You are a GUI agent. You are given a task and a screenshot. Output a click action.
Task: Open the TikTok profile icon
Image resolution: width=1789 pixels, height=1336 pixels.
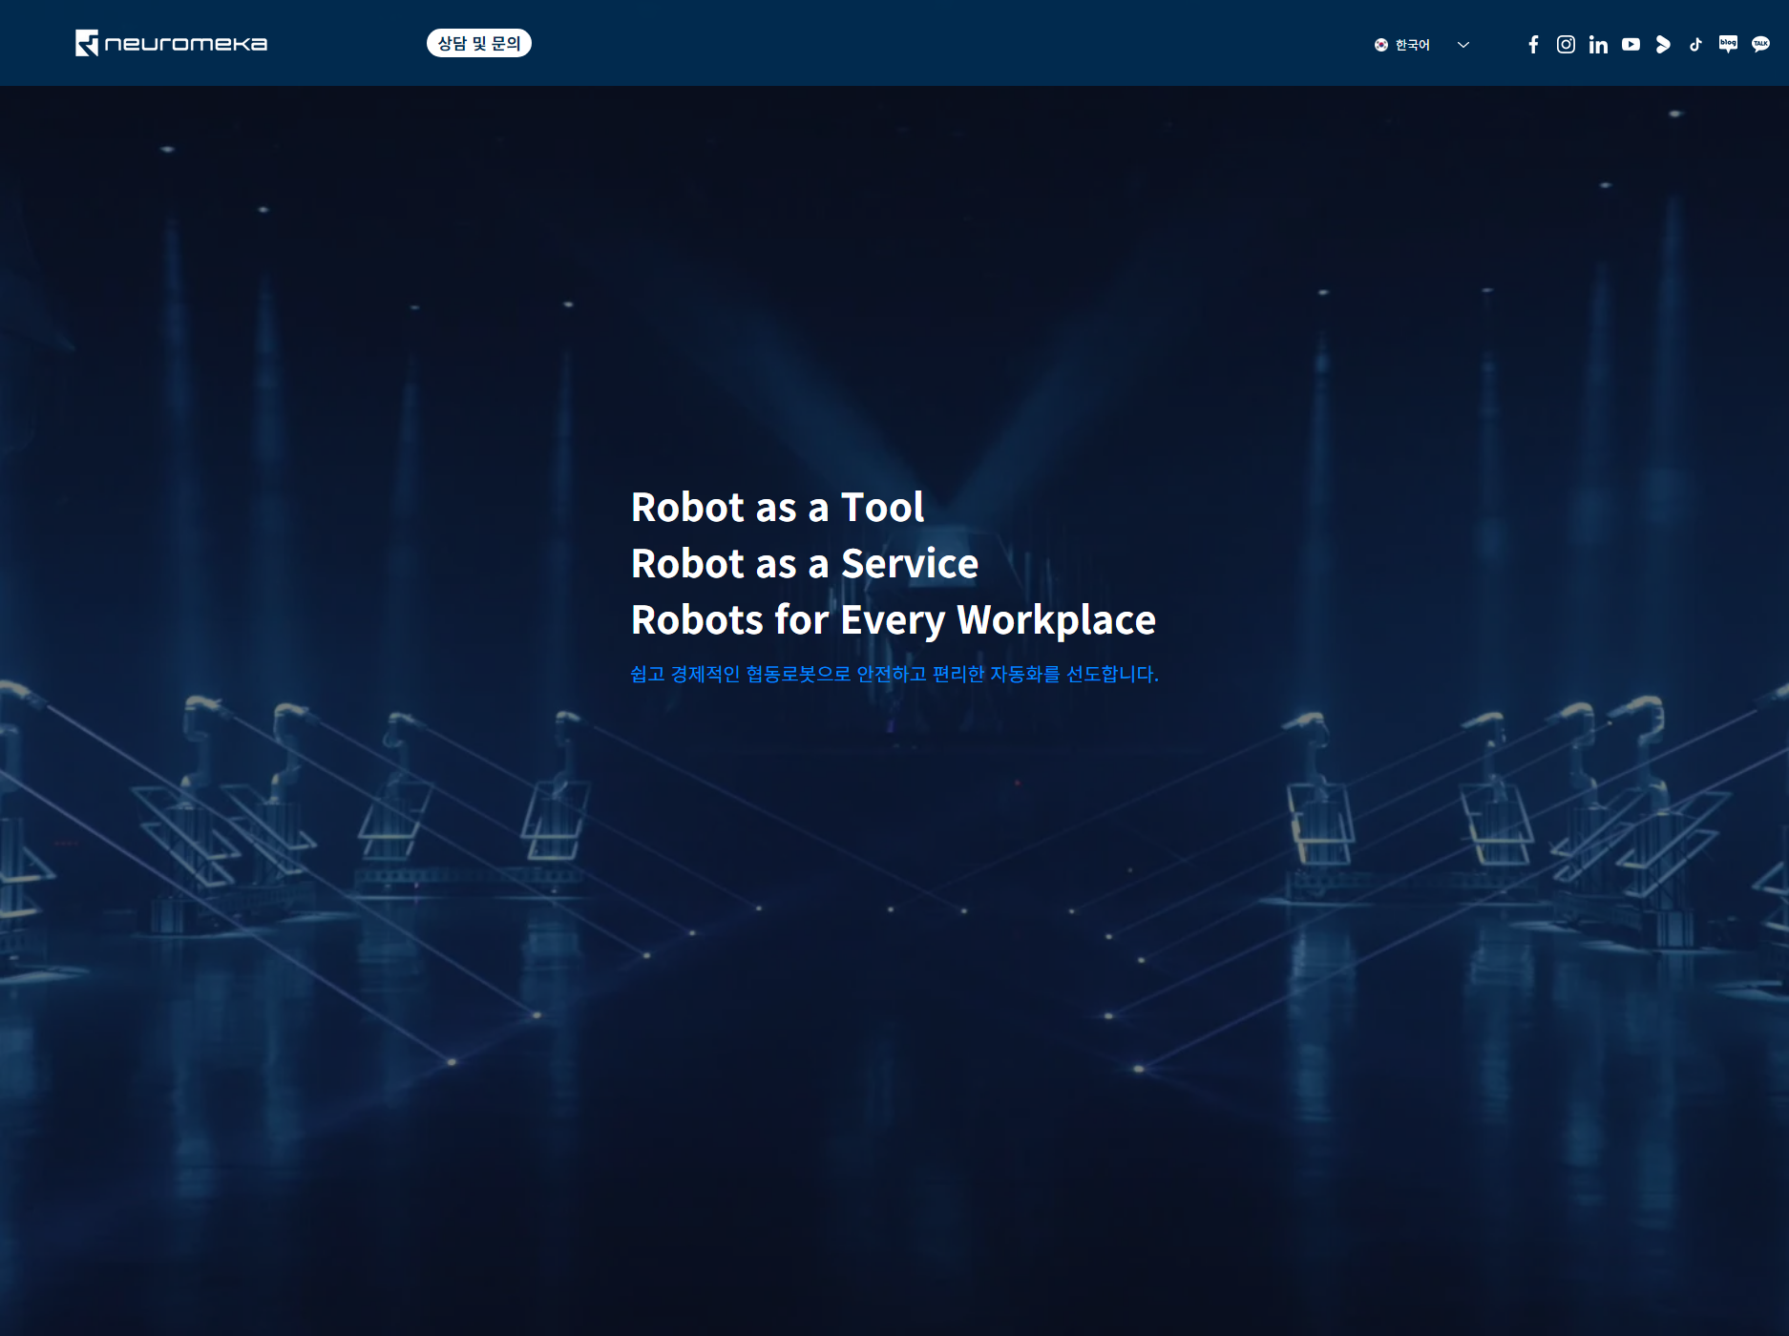1695,44
